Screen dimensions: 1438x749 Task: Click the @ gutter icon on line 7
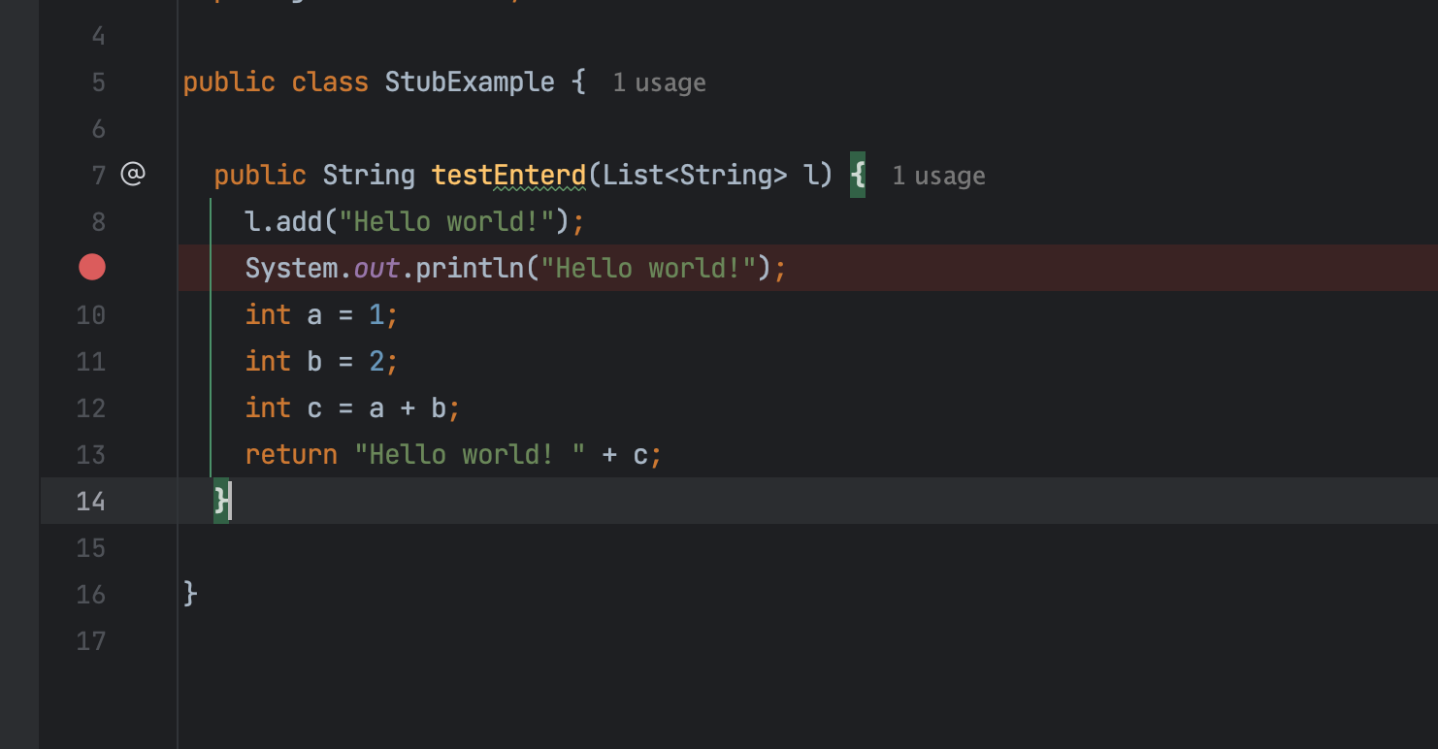[x=132, y=175]
